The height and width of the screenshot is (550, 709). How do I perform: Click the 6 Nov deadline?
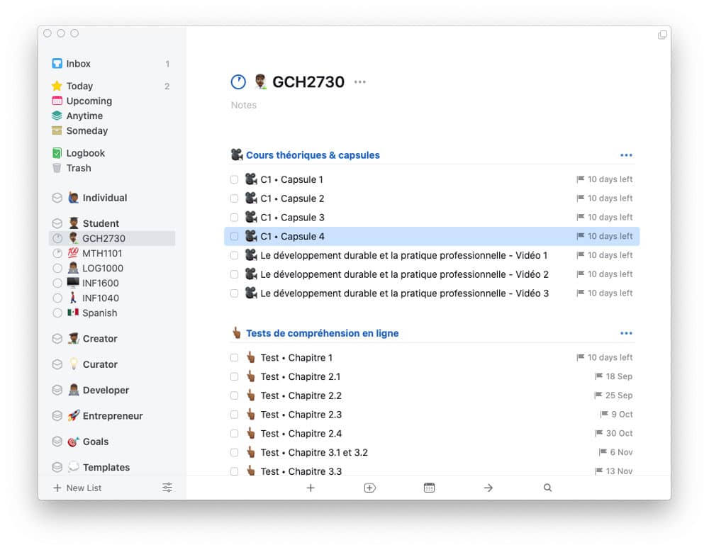[x=616, y=452]
